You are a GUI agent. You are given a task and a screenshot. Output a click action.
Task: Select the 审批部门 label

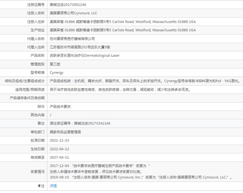click(37, 132)
